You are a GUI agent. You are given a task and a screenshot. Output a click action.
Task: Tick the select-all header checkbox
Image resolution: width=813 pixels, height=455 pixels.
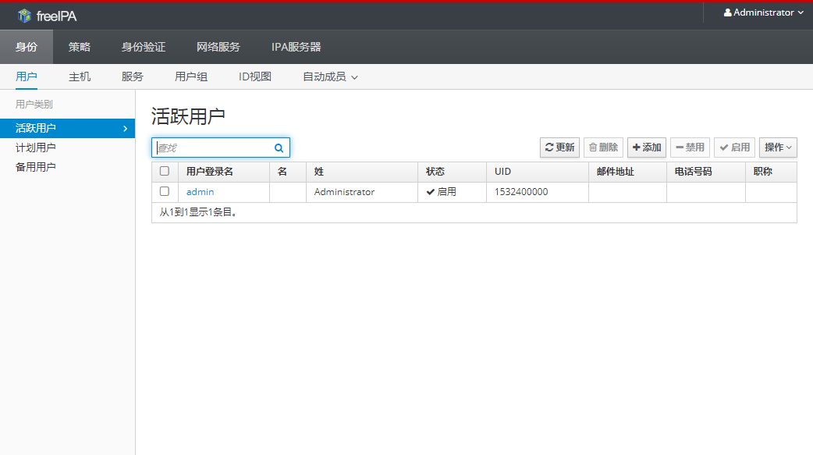pos(165,171)
